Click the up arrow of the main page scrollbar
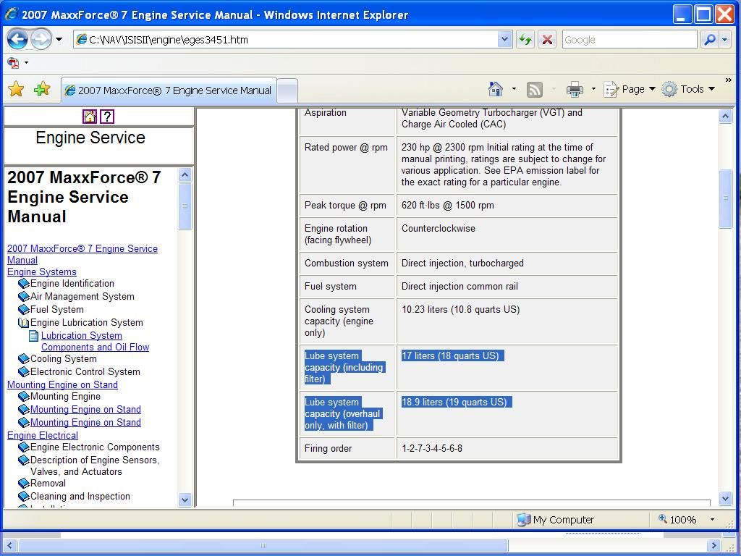Viewport: 741px width, 556px height. click(725, 117)
